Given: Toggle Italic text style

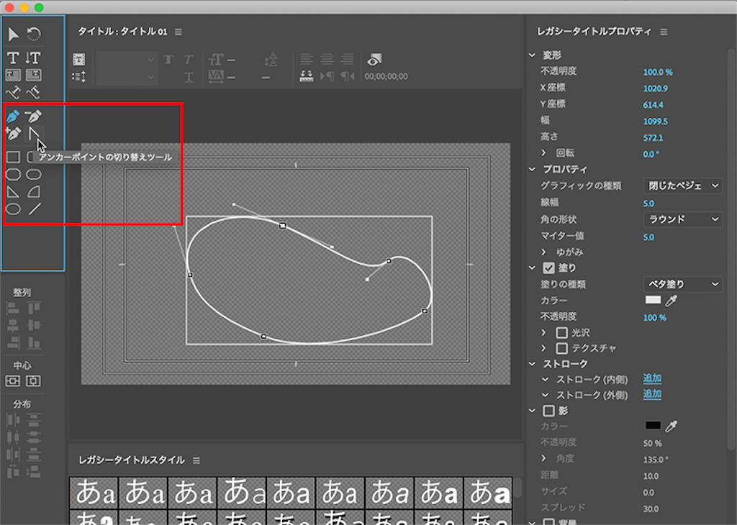Looking at the screenshot, I should click(x=189, y=60).
